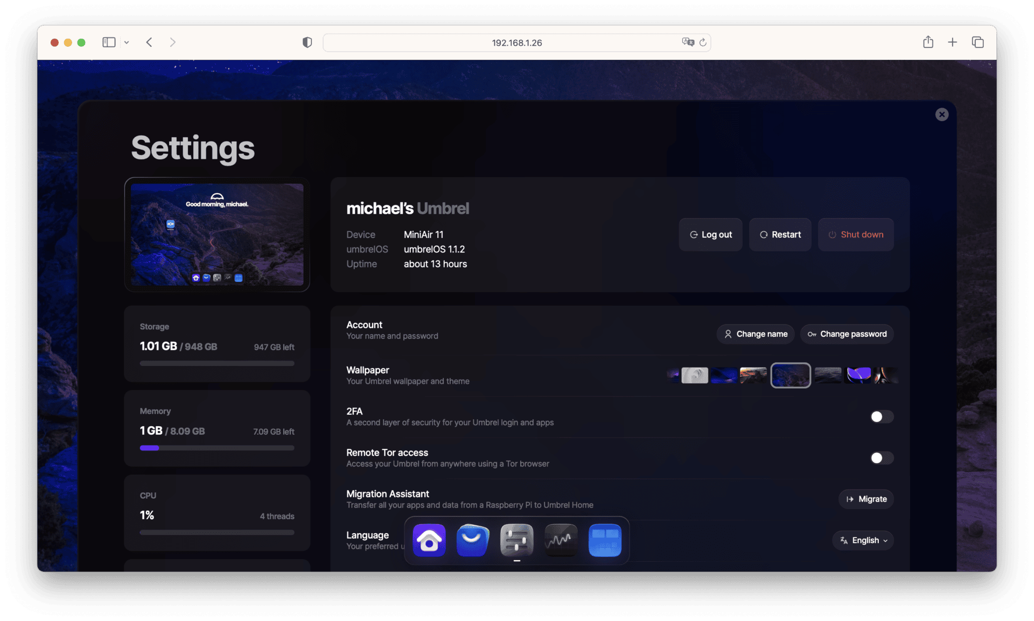
Task: Restart the MiniAir 11 device
Action: click(x=780, y=234)
